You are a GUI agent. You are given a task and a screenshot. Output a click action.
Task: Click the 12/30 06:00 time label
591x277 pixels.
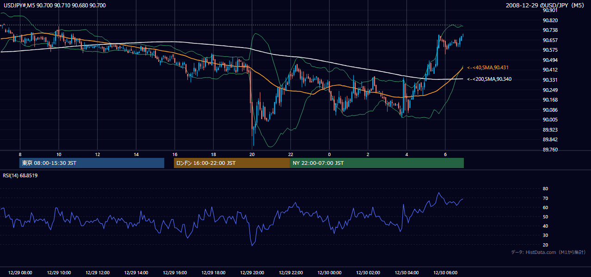pyautogui.click(x=445, y=273)
